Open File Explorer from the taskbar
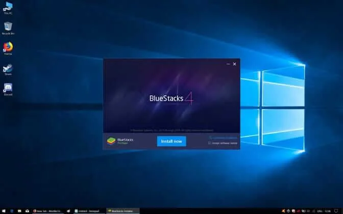This screenshot has height=214, width=343. [19, 211]
